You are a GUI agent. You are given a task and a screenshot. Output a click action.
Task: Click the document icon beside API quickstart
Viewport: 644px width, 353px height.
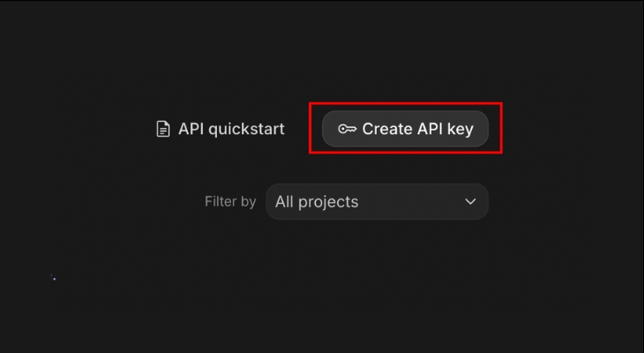pos(162,129)
